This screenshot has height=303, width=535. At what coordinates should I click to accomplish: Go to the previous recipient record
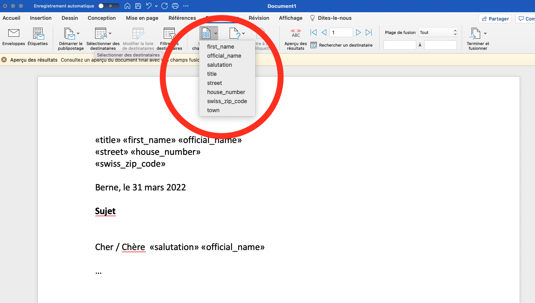tap(324, 33)
